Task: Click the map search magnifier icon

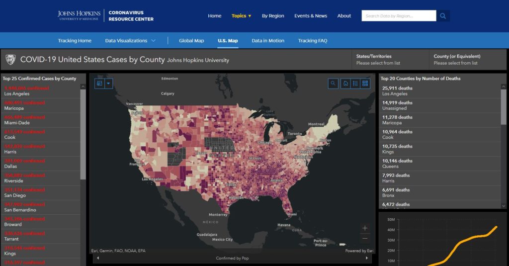Action: 333,84
